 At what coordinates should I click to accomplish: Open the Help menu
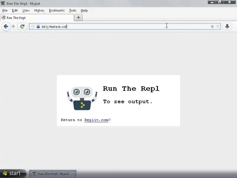click(x=84, y=10)
